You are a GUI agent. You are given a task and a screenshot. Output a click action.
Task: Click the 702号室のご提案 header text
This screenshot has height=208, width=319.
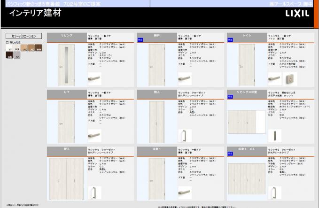pyautogui.click(x=82, y=4)
